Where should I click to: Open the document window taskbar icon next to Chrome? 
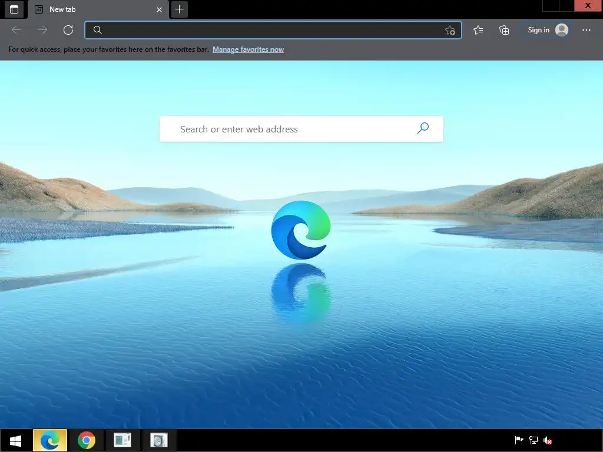122,440
